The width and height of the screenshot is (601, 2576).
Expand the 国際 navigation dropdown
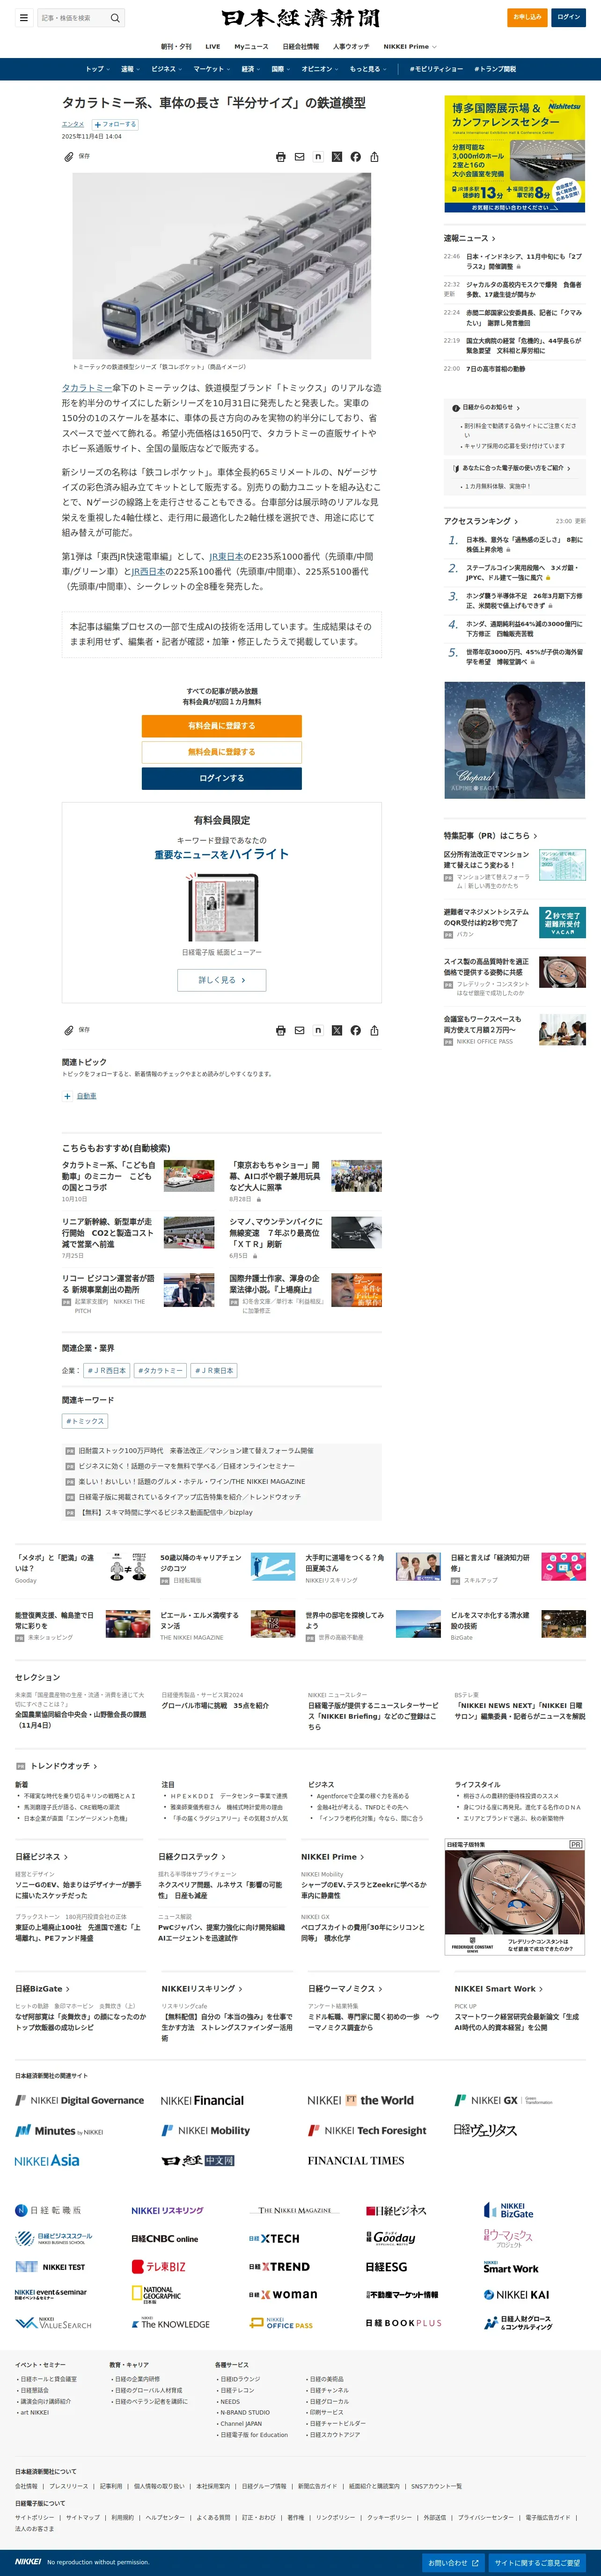click(x=280, y=69)
